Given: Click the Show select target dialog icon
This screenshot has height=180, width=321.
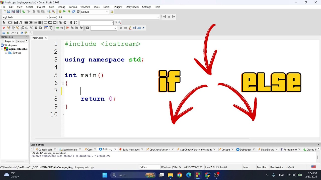Looking at the screenshot, I should click(x=112, y=12).
